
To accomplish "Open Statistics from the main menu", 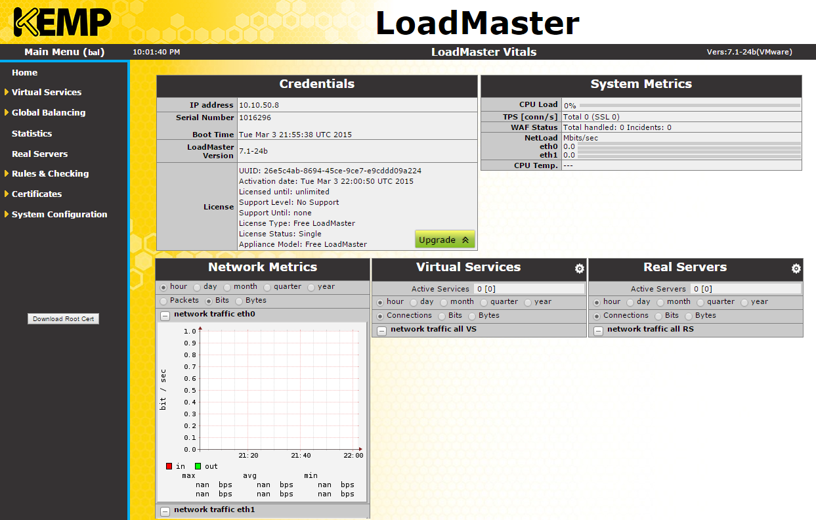I will tap(32, 134).
